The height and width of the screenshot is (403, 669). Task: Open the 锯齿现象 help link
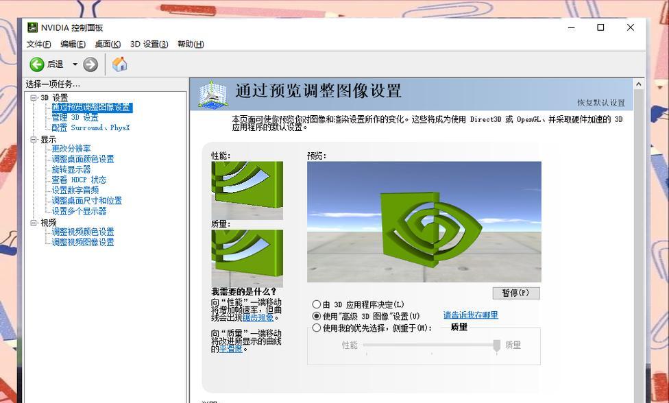click(x=258, y=318)
